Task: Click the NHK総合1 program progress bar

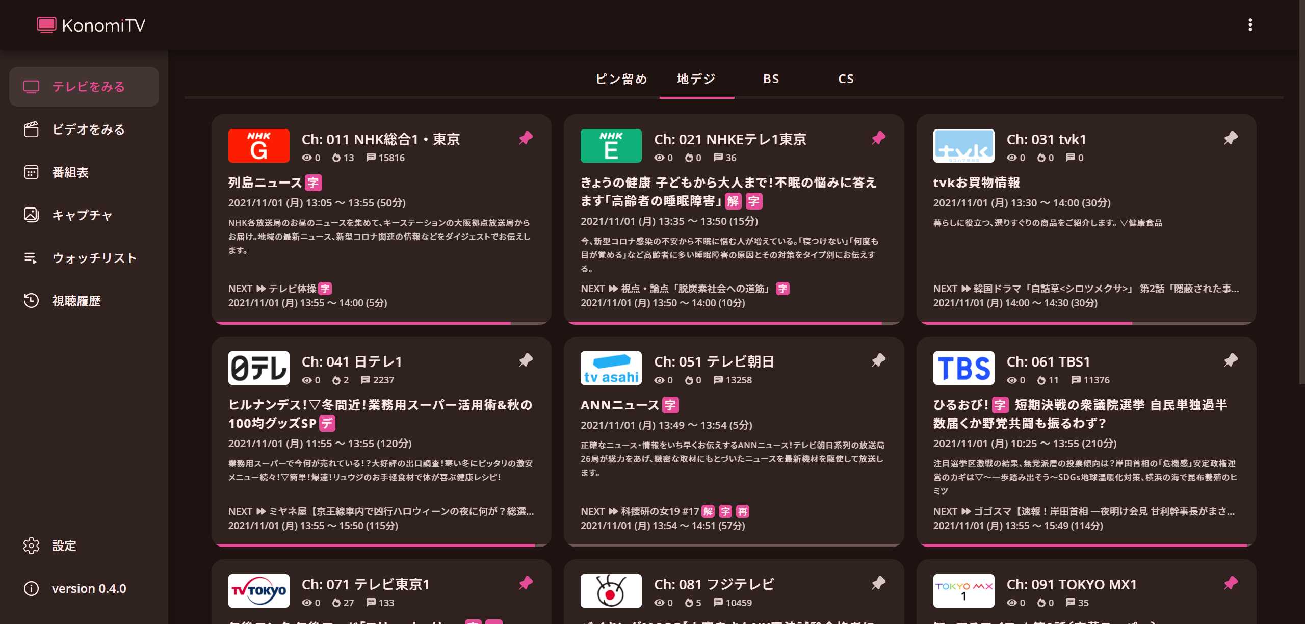Action: point(381,323)
